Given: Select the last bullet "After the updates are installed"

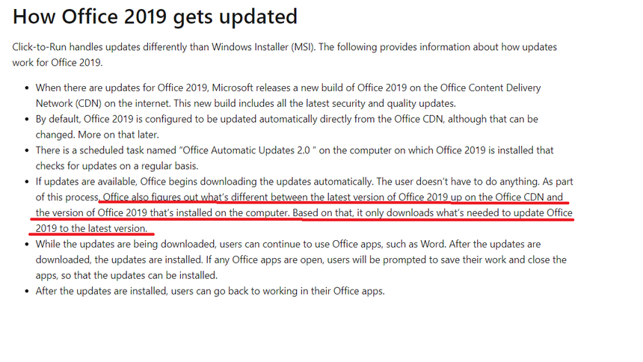Looking at the screenshot, I should coord(112,291).
